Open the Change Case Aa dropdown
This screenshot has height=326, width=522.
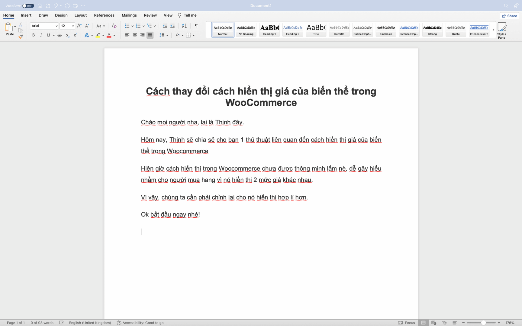pyautogui.click(x=100, y=26)
